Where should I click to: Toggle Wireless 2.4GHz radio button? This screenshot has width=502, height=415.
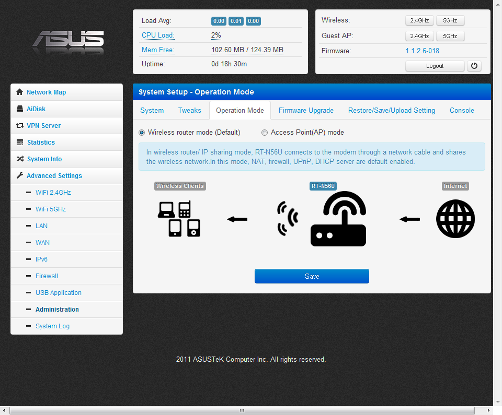click(419, 21)
